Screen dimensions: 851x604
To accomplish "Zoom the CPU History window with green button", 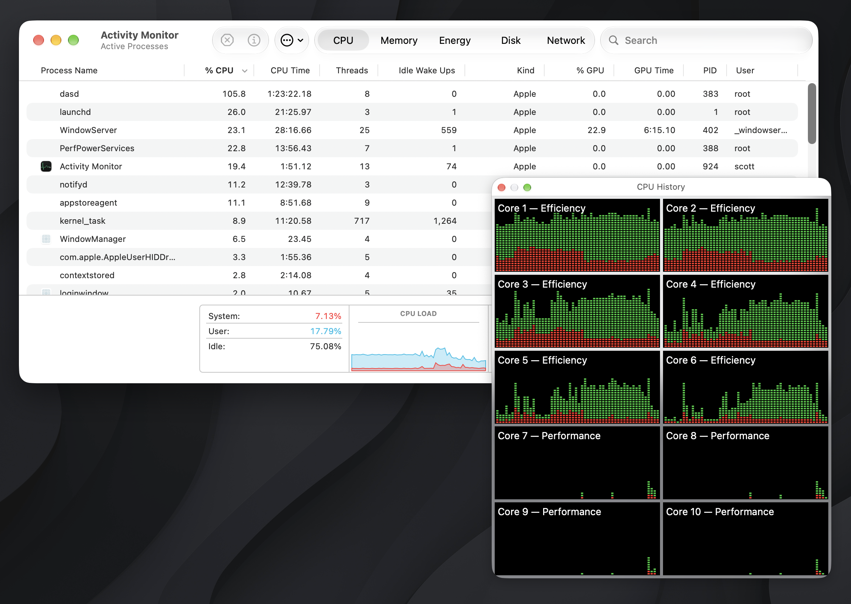I will [527, 187].
